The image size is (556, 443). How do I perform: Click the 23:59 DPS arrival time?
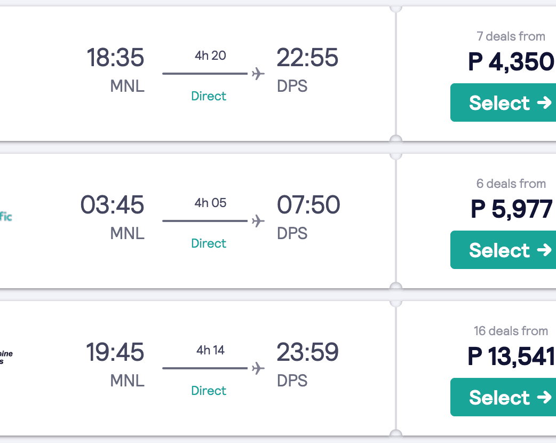(307, 352)
